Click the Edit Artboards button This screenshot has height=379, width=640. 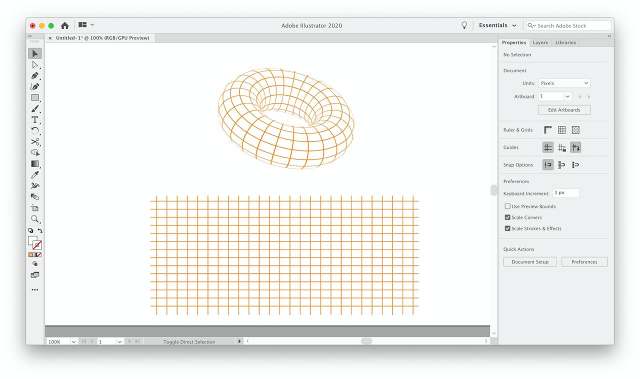click(x=564, y=110)
